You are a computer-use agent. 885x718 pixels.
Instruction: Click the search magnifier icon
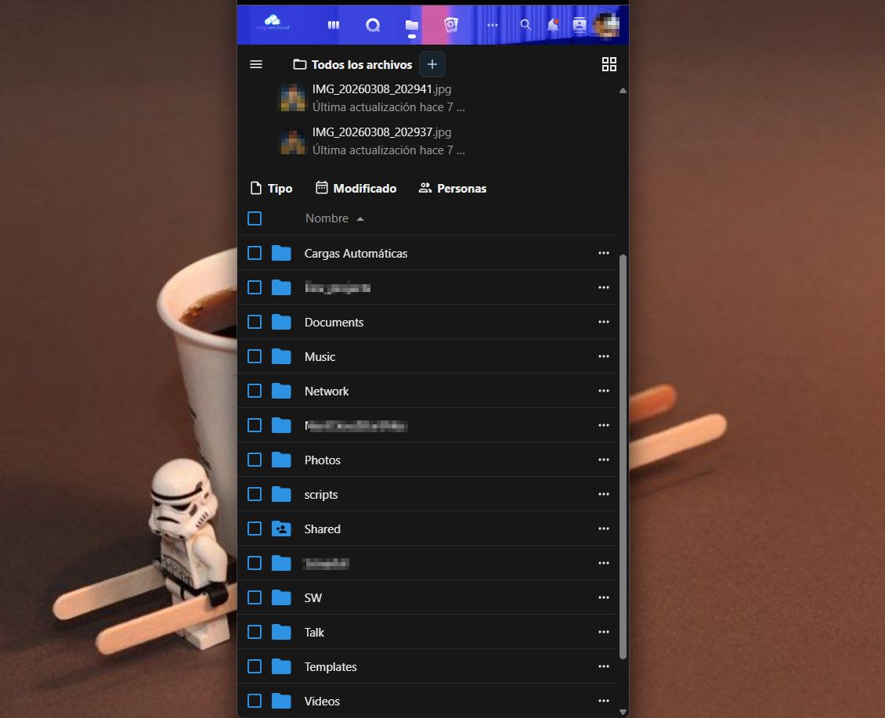coord(526,25)
